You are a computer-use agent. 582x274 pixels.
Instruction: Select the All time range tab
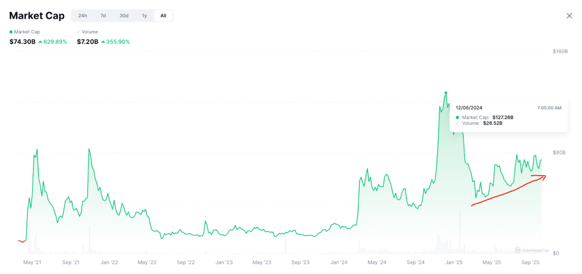(163, 16)
